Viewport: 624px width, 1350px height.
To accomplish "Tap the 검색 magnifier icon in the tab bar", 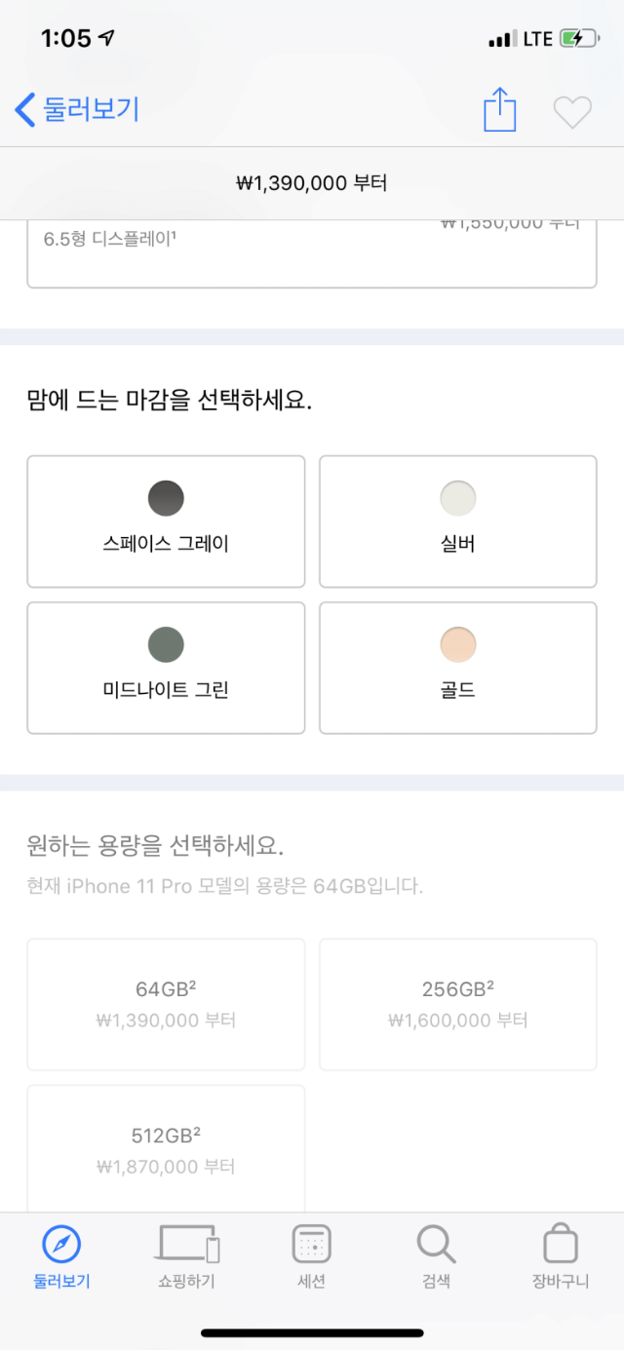I will (435, 1245).
